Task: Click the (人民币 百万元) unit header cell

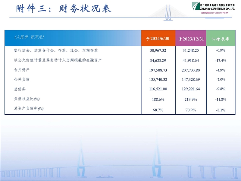Action: click(29, 37)
